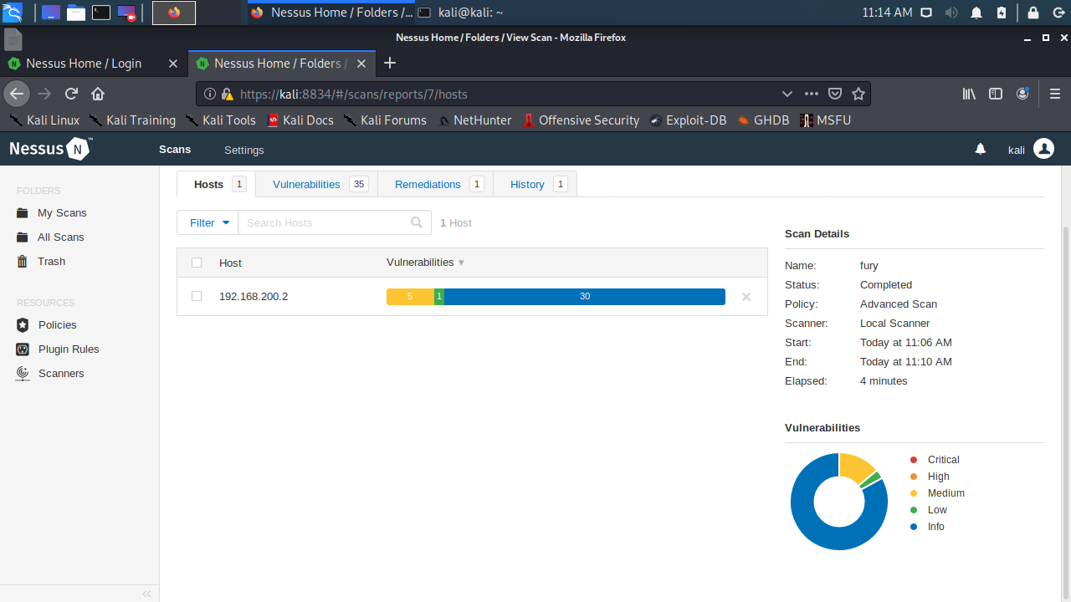Screen dimensions: 1071x602
Task: Open the Exploit-DB bookmark
Action: click(x=688, y=120)
